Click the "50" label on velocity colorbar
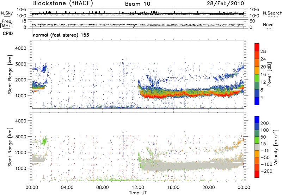The height and width of the screenshot is (195, 282). 263,137
